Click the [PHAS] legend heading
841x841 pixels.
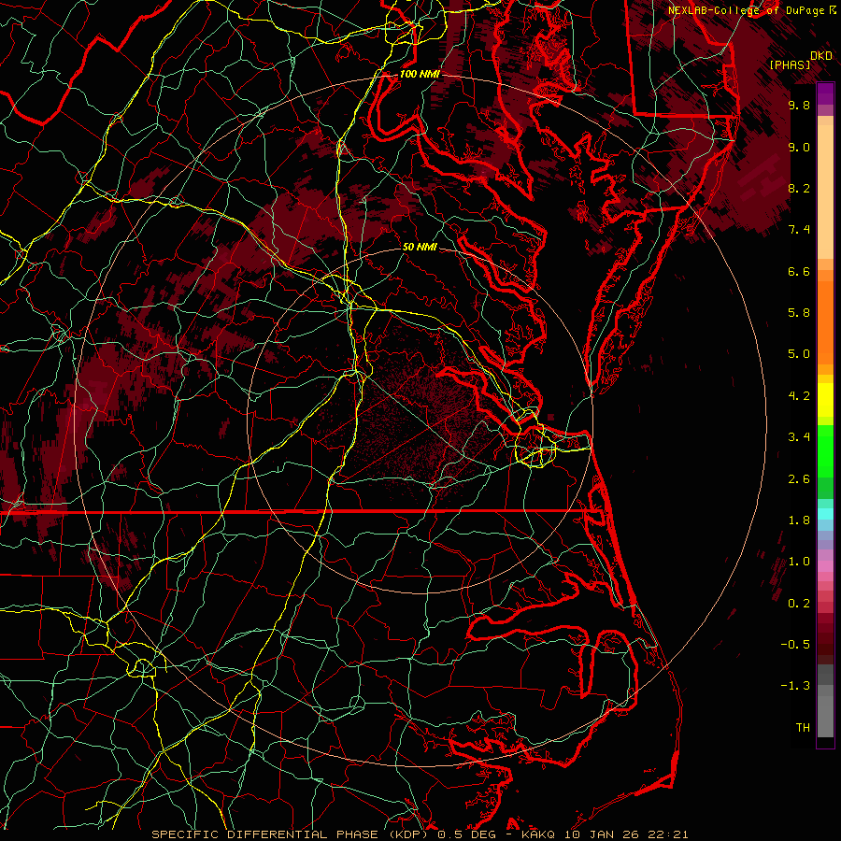point(790,65)
